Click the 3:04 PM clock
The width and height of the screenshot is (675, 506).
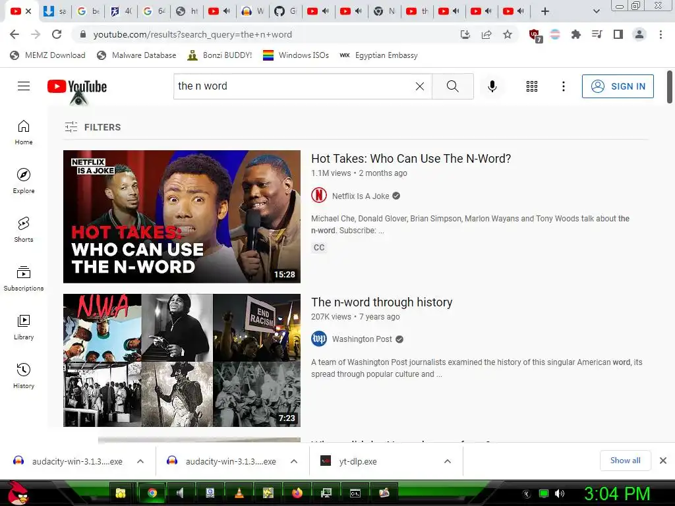tap(617, 493)
